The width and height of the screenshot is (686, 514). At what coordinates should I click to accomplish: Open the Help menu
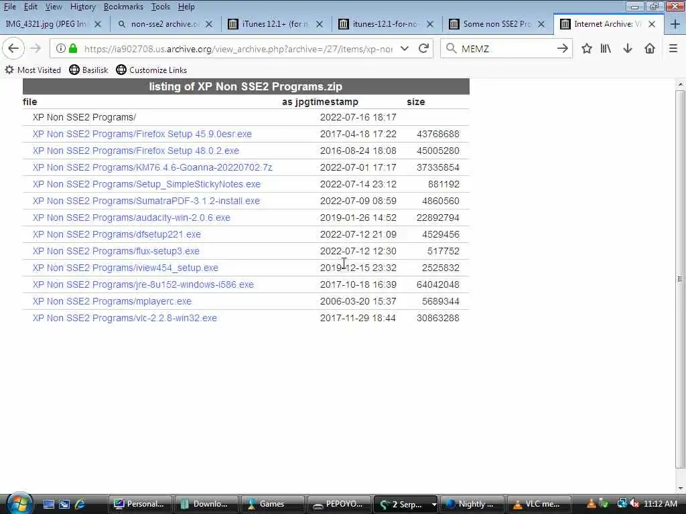click(x=186, y=7)
